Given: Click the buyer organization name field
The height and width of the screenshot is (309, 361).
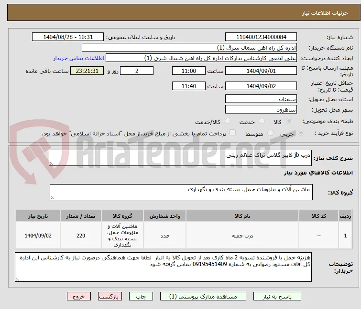Looking at the screenshot, I should click(x=189, y=48).
